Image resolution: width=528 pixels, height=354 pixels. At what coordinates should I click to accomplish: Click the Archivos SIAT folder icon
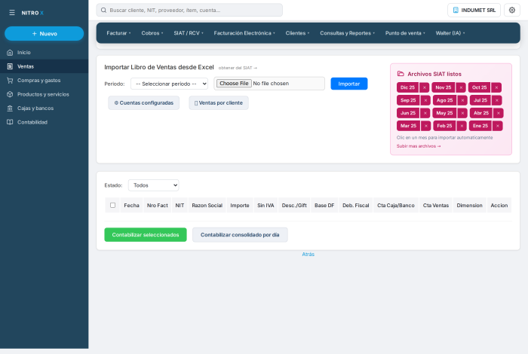click(x=401, y=74)
